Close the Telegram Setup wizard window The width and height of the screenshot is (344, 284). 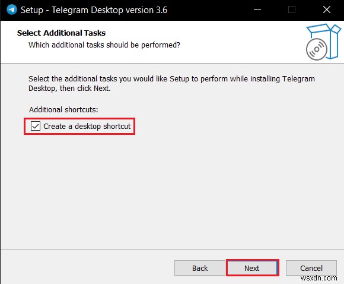tap(327, 10)
